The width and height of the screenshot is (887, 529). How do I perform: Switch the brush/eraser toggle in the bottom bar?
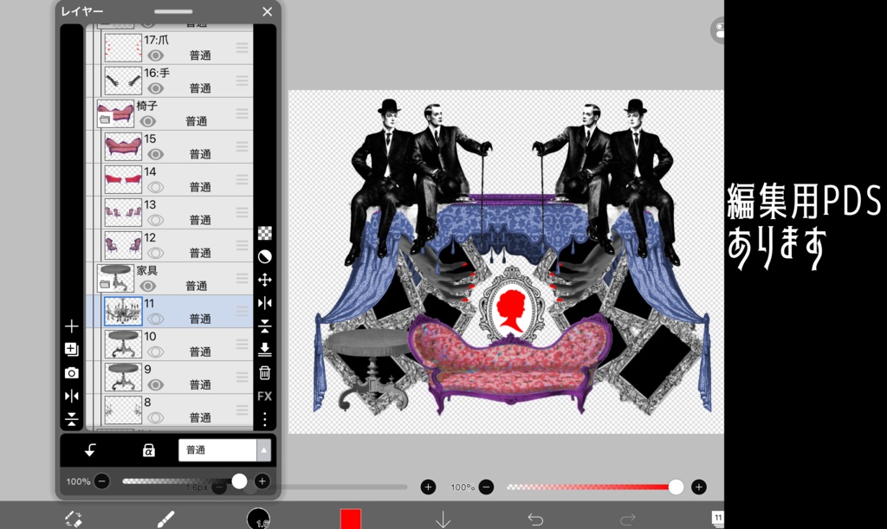click(73, 519)
